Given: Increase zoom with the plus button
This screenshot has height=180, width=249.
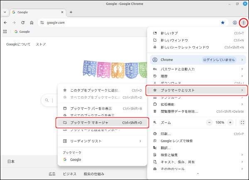Looking at the screenshot, I should (x=230, y=122).
